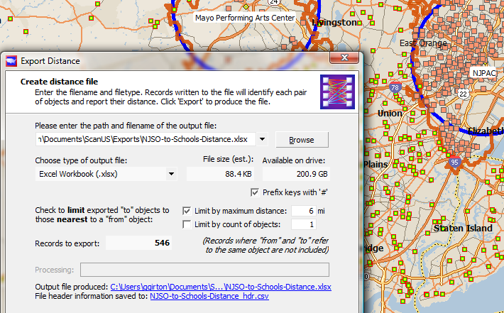The height and width of the screenshot is (313, 504).
Task: Click the Processing progress bar
Action: point(204,270)
